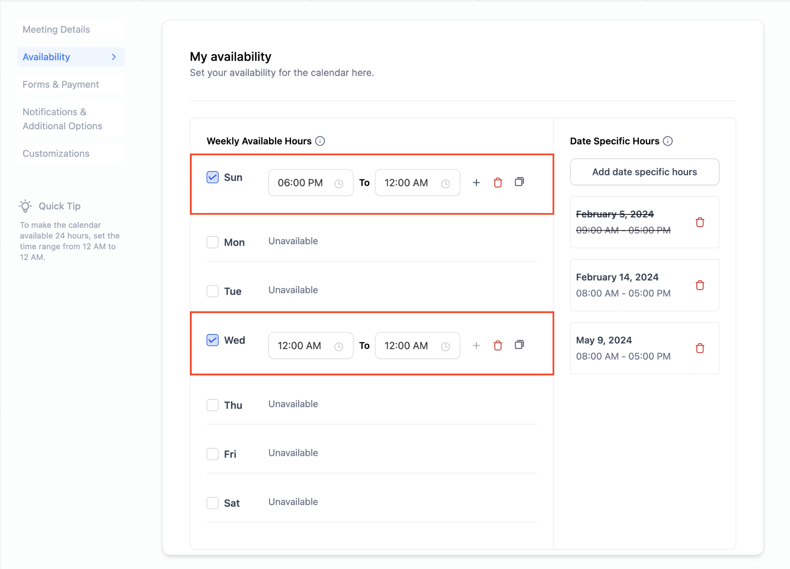Delete the May 9, 2024 date entry
The image size is (790, 569).
pos(700,348)
